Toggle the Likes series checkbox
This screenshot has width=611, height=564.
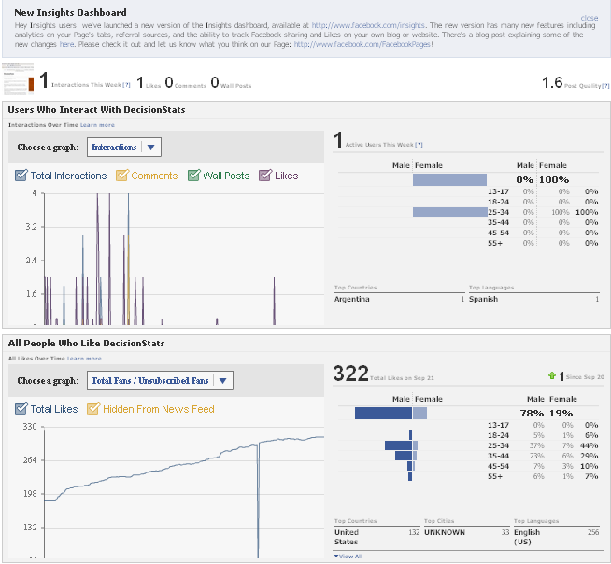coord(265,176)
